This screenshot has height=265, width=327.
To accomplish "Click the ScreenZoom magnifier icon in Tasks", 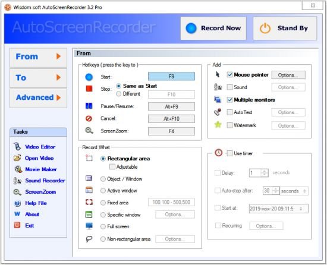I will pyautogui.click(x=17, y=192).
